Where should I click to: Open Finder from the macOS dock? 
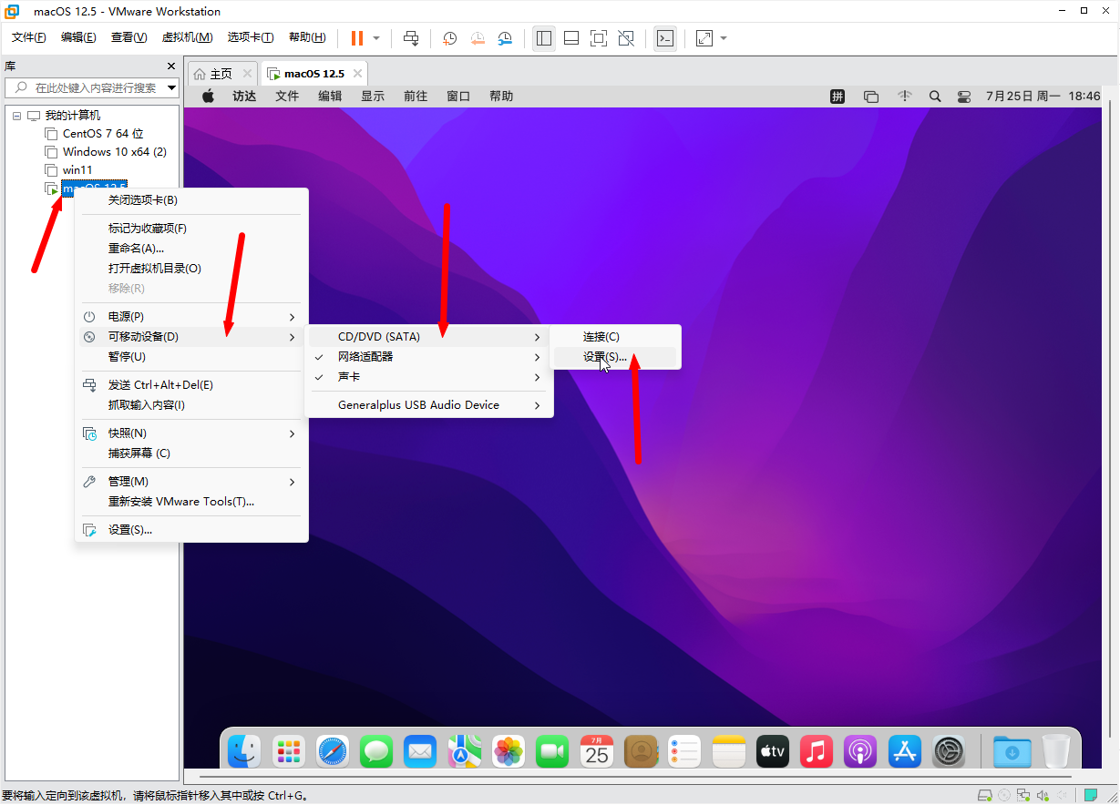[244, 751]
